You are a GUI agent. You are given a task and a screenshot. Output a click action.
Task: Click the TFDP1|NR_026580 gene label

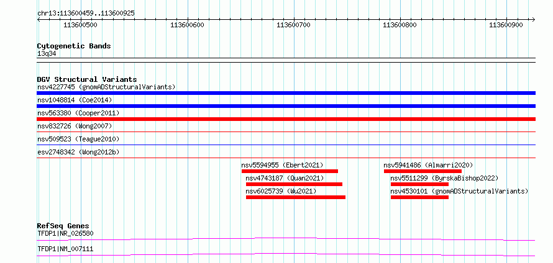pos(65,233)
